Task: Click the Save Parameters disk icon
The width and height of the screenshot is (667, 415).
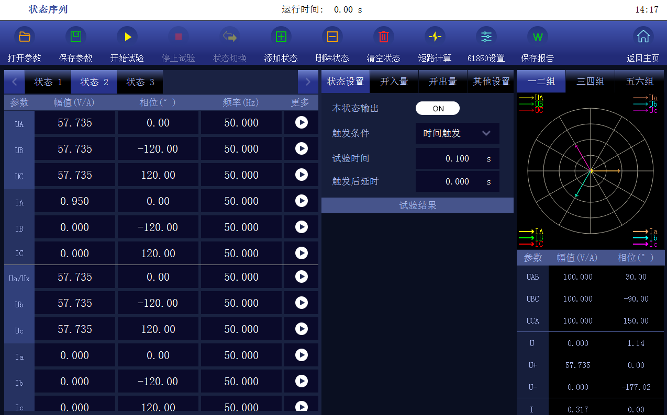Action: [76, 37]
